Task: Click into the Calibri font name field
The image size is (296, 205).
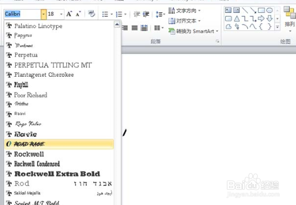Action: pyautogui.click(x=22, y=14)
